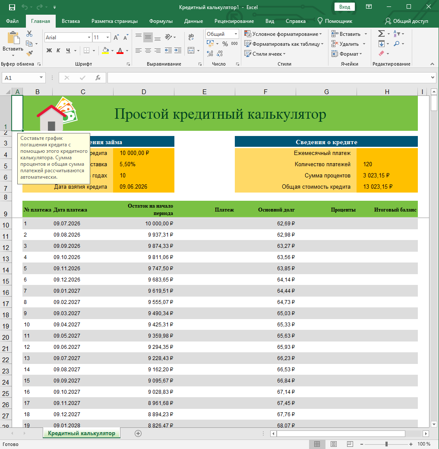Switch to the Разметка страницы tab
Screen dimensions: 439x449
coord(114,21)
